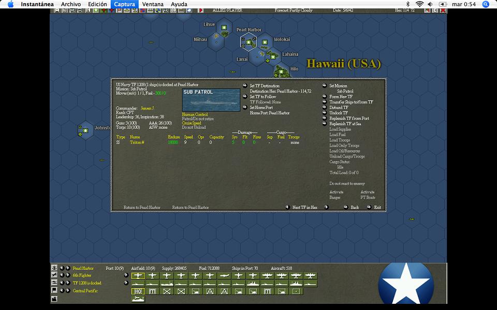Select the landing craft icon below HQ unit
Viewport: 497px width, 310px height.
pos(138,299)
